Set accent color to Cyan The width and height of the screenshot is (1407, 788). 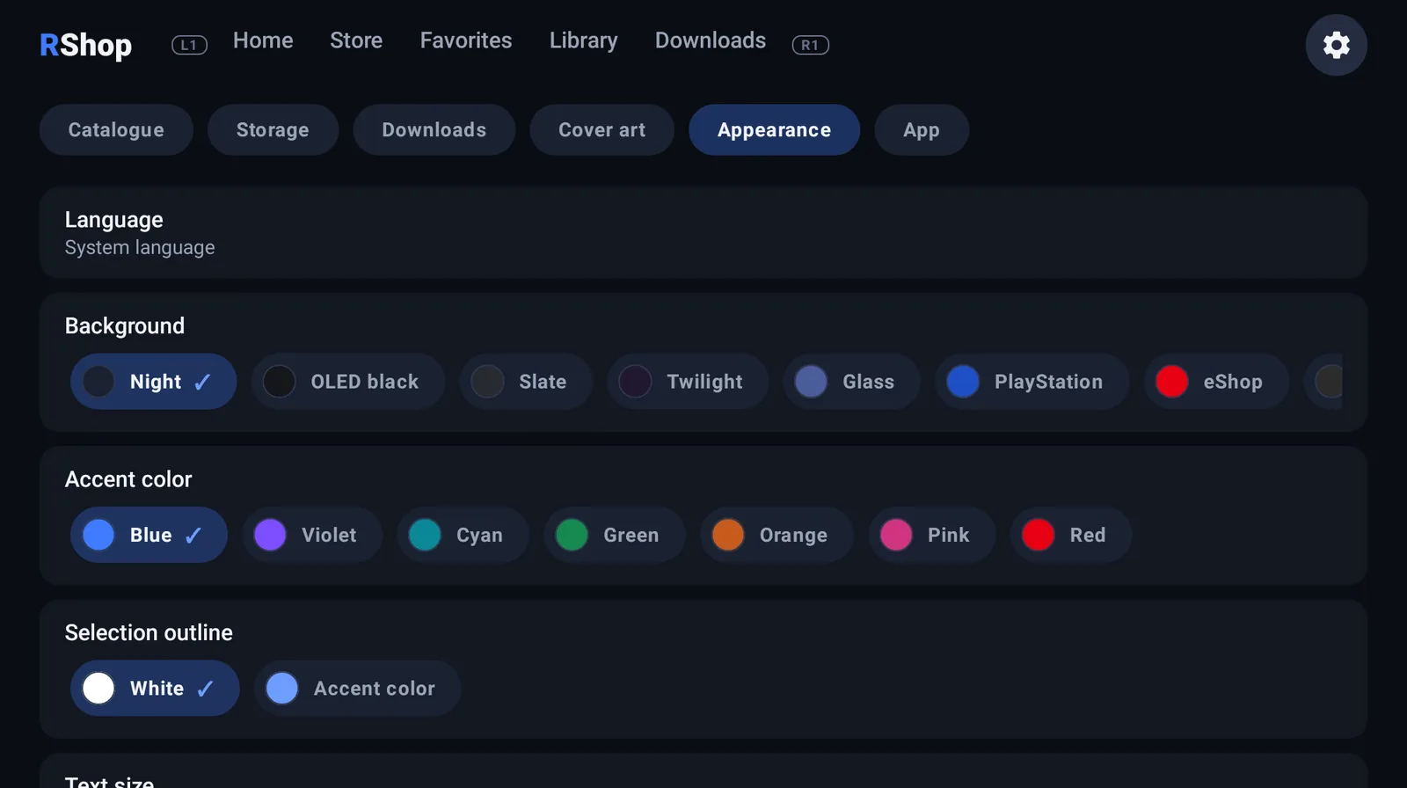463,535
